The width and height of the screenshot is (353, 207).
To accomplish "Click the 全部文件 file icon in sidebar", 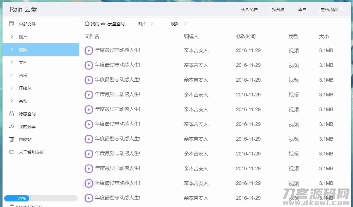I will pos(12,24).
